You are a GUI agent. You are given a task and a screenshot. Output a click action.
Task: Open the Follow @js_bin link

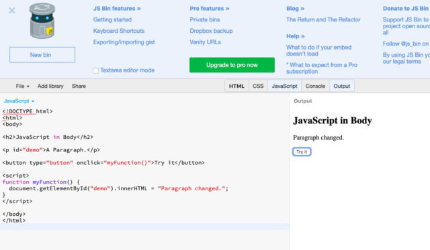point(406,44)
